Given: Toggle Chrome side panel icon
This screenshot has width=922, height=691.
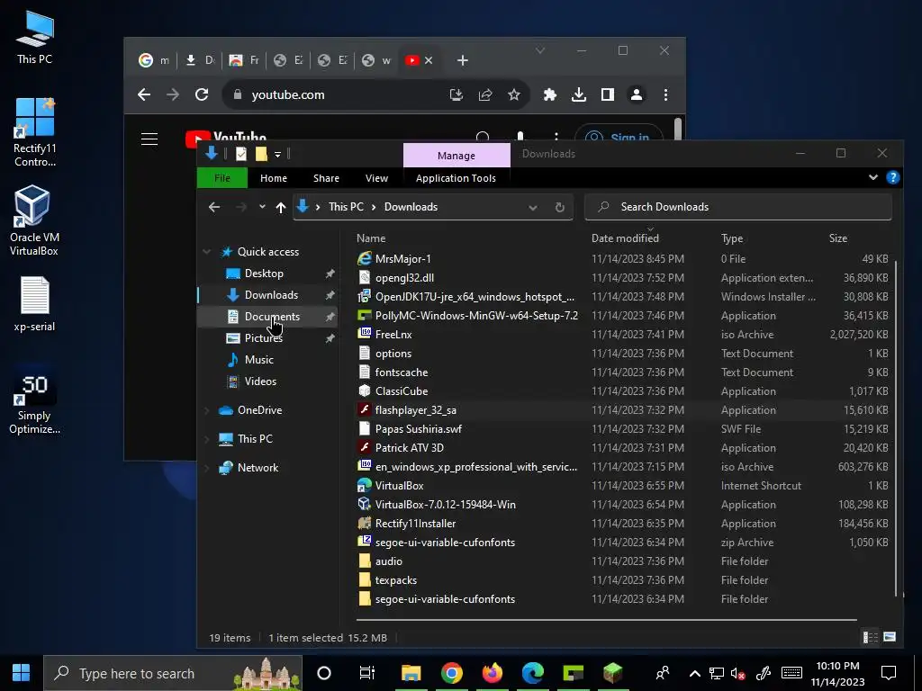Looking at the screenshot, I should [x=608, y=94].
